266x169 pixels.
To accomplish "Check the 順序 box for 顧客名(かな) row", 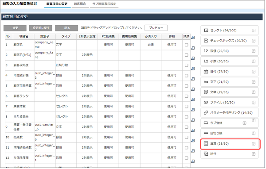I will click(x=187, y=55).
